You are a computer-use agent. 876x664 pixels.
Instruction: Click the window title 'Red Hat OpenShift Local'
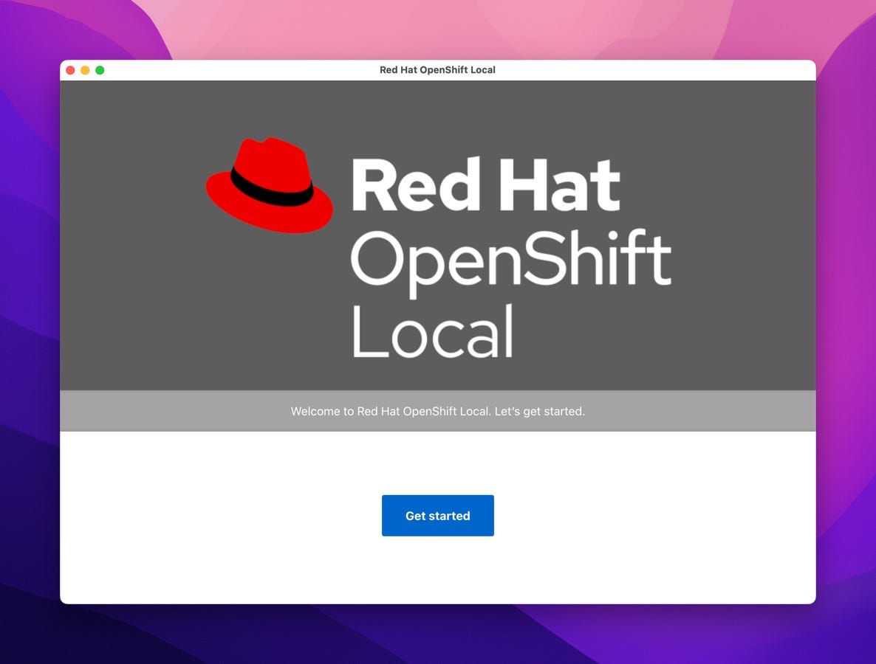click(x=437, y=70)
